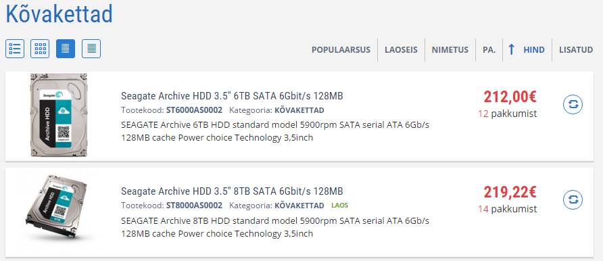This screenshot has width=603, height=261.
Task: Sort by HIND price
Action: pos(534,49)
